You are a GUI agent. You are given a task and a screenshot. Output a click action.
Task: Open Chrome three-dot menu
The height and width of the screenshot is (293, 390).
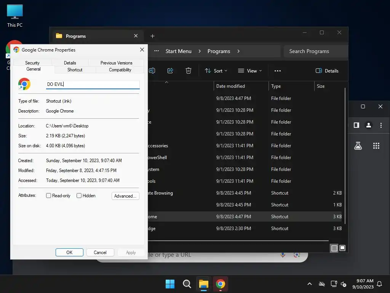pos(381,125)
